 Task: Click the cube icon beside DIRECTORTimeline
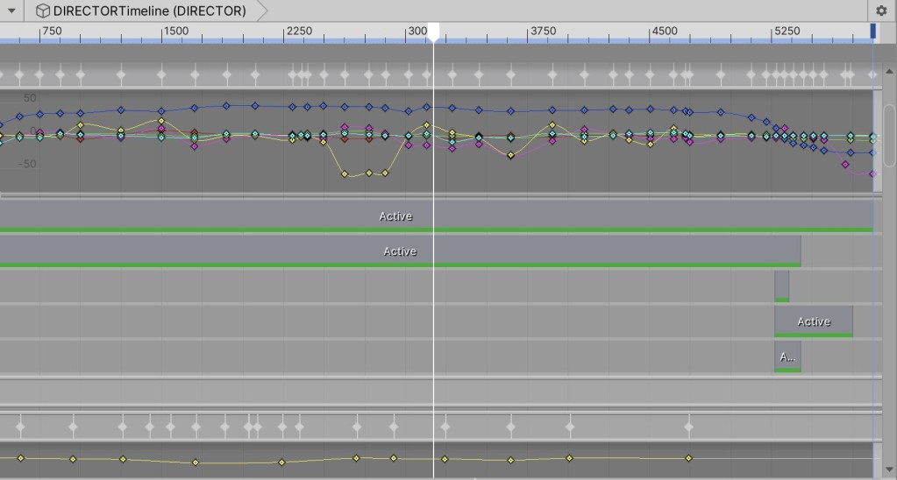[43, 11]
